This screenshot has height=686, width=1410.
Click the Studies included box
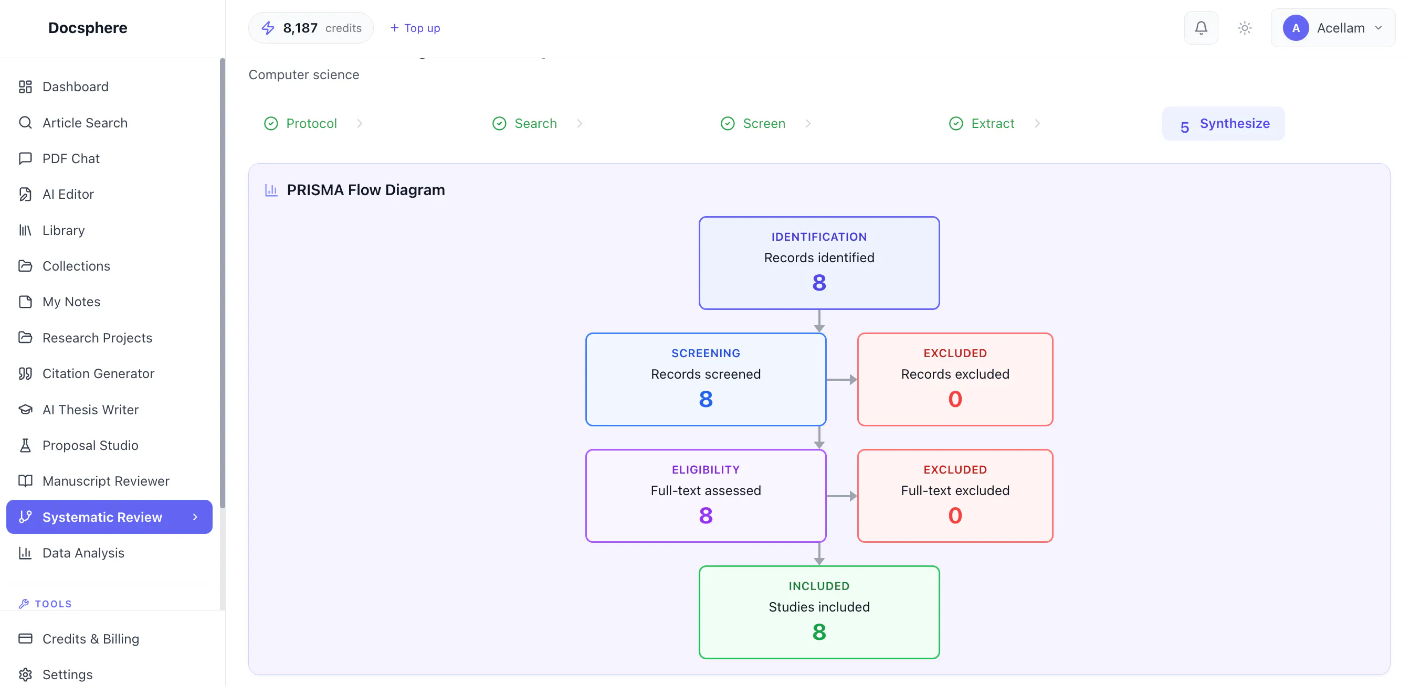pyautogui.click(x=819, y=612)
